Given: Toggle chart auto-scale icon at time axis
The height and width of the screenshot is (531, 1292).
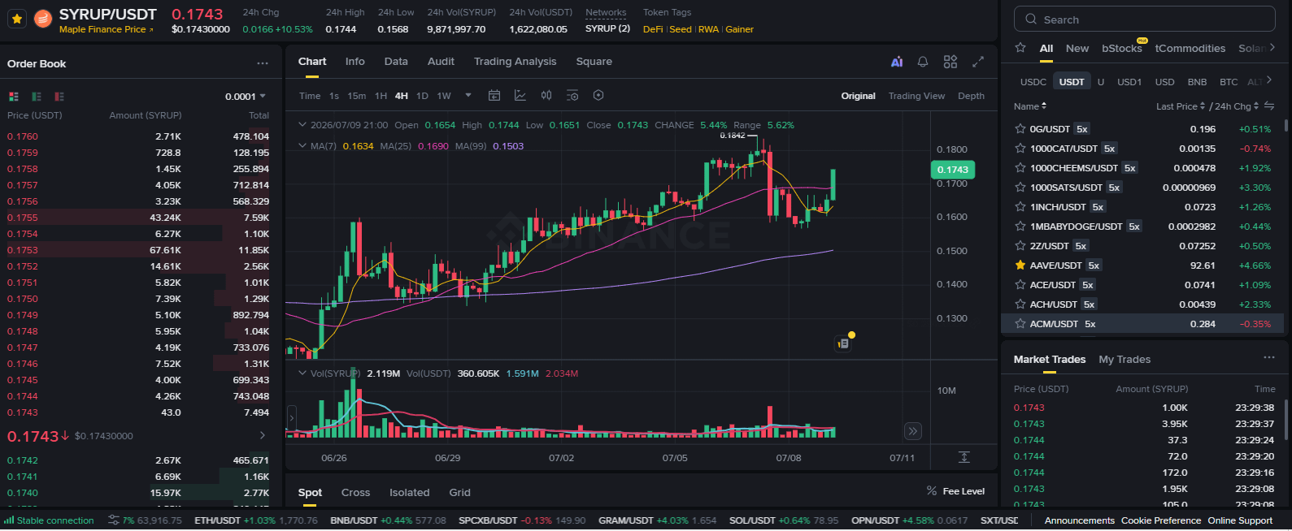Looking at the screenshot, I should (x=964, y=457).
